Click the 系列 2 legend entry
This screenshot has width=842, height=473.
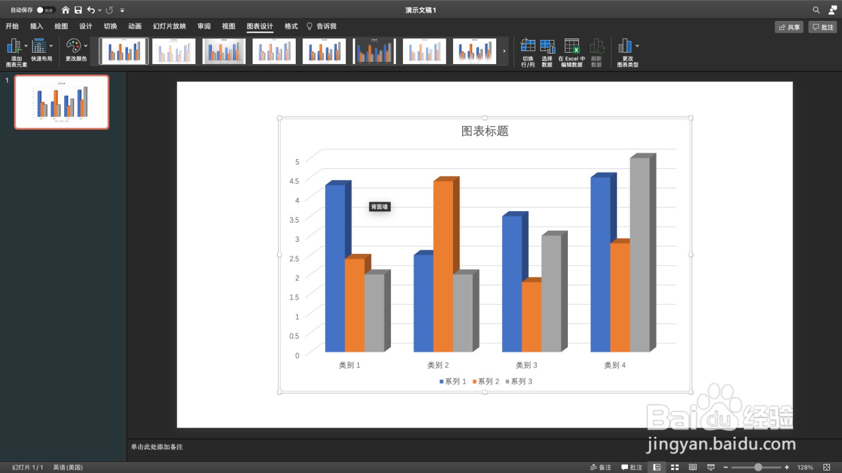pyautogui.click(x=486, y=382)
